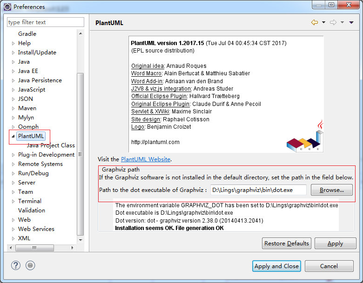Click the Preferences window icon in title bar

point(7,7)
